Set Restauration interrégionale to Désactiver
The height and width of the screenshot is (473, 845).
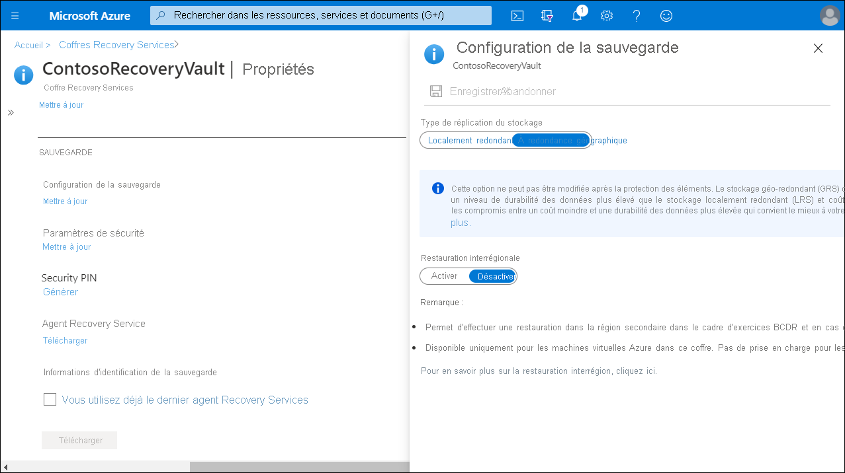493,276
